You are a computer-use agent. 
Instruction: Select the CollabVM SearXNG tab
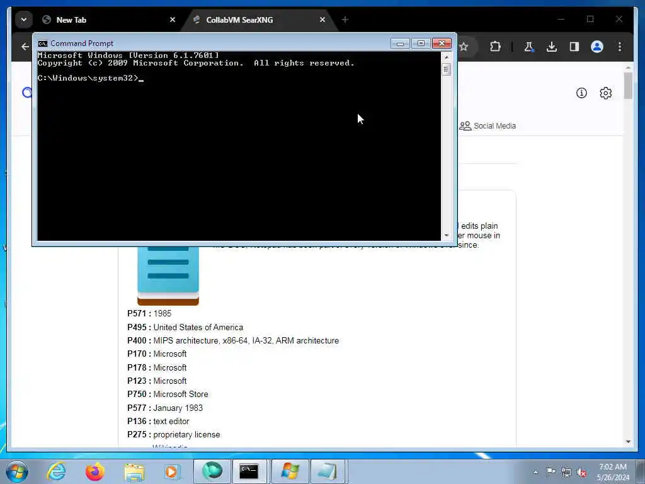click(x=259, y=20)
